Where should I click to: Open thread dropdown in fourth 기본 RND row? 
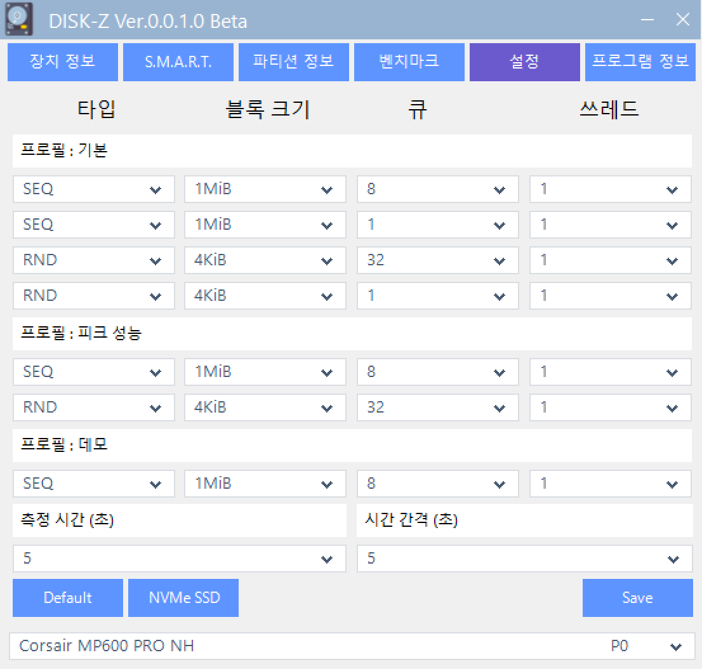(610, 296)
